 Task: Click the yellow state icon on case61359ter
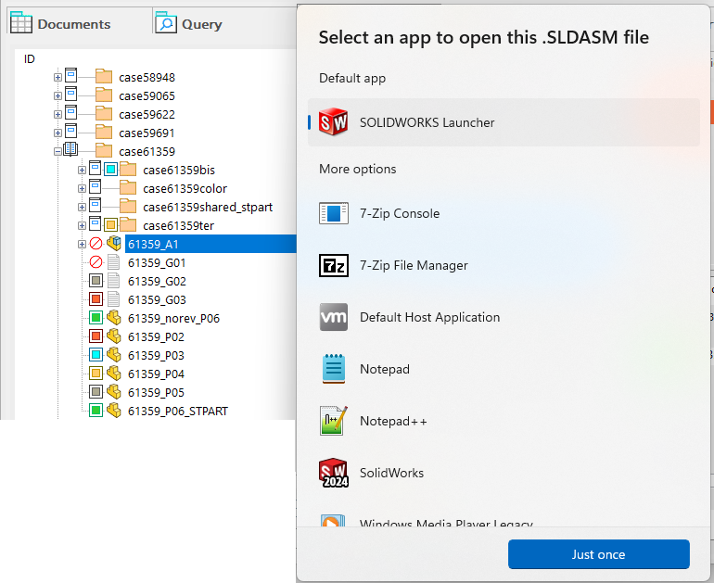(110, 225)
